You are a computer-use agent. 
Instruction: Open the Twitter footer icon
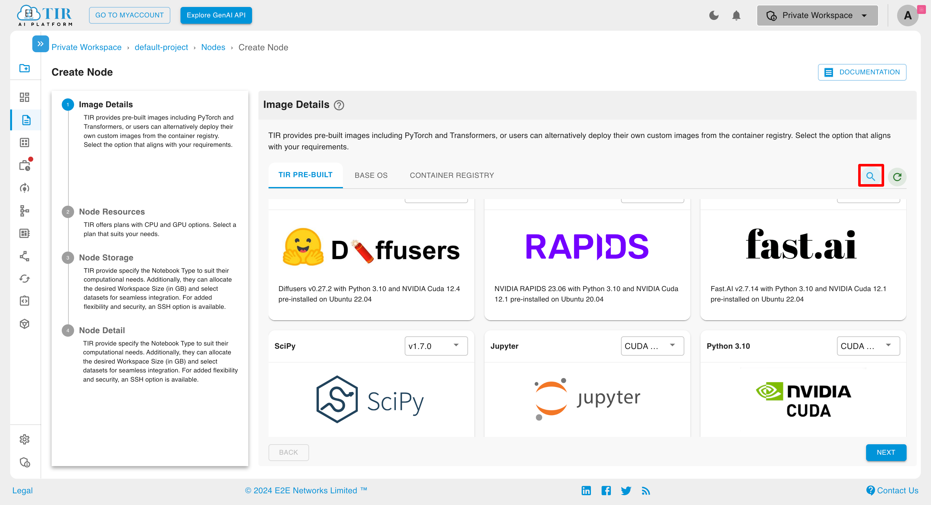[x=626, y=490]
